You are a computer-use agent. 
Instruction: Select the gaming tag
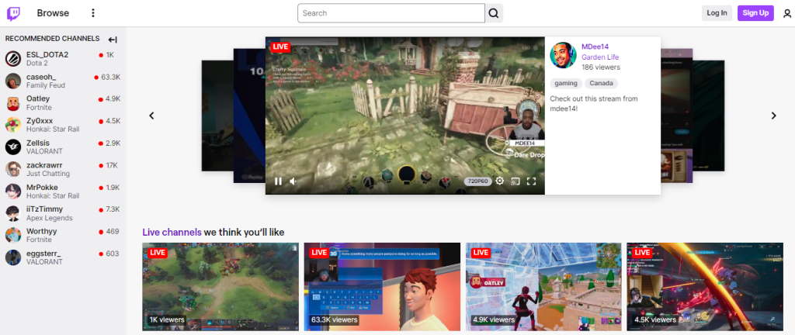[566, 84]
